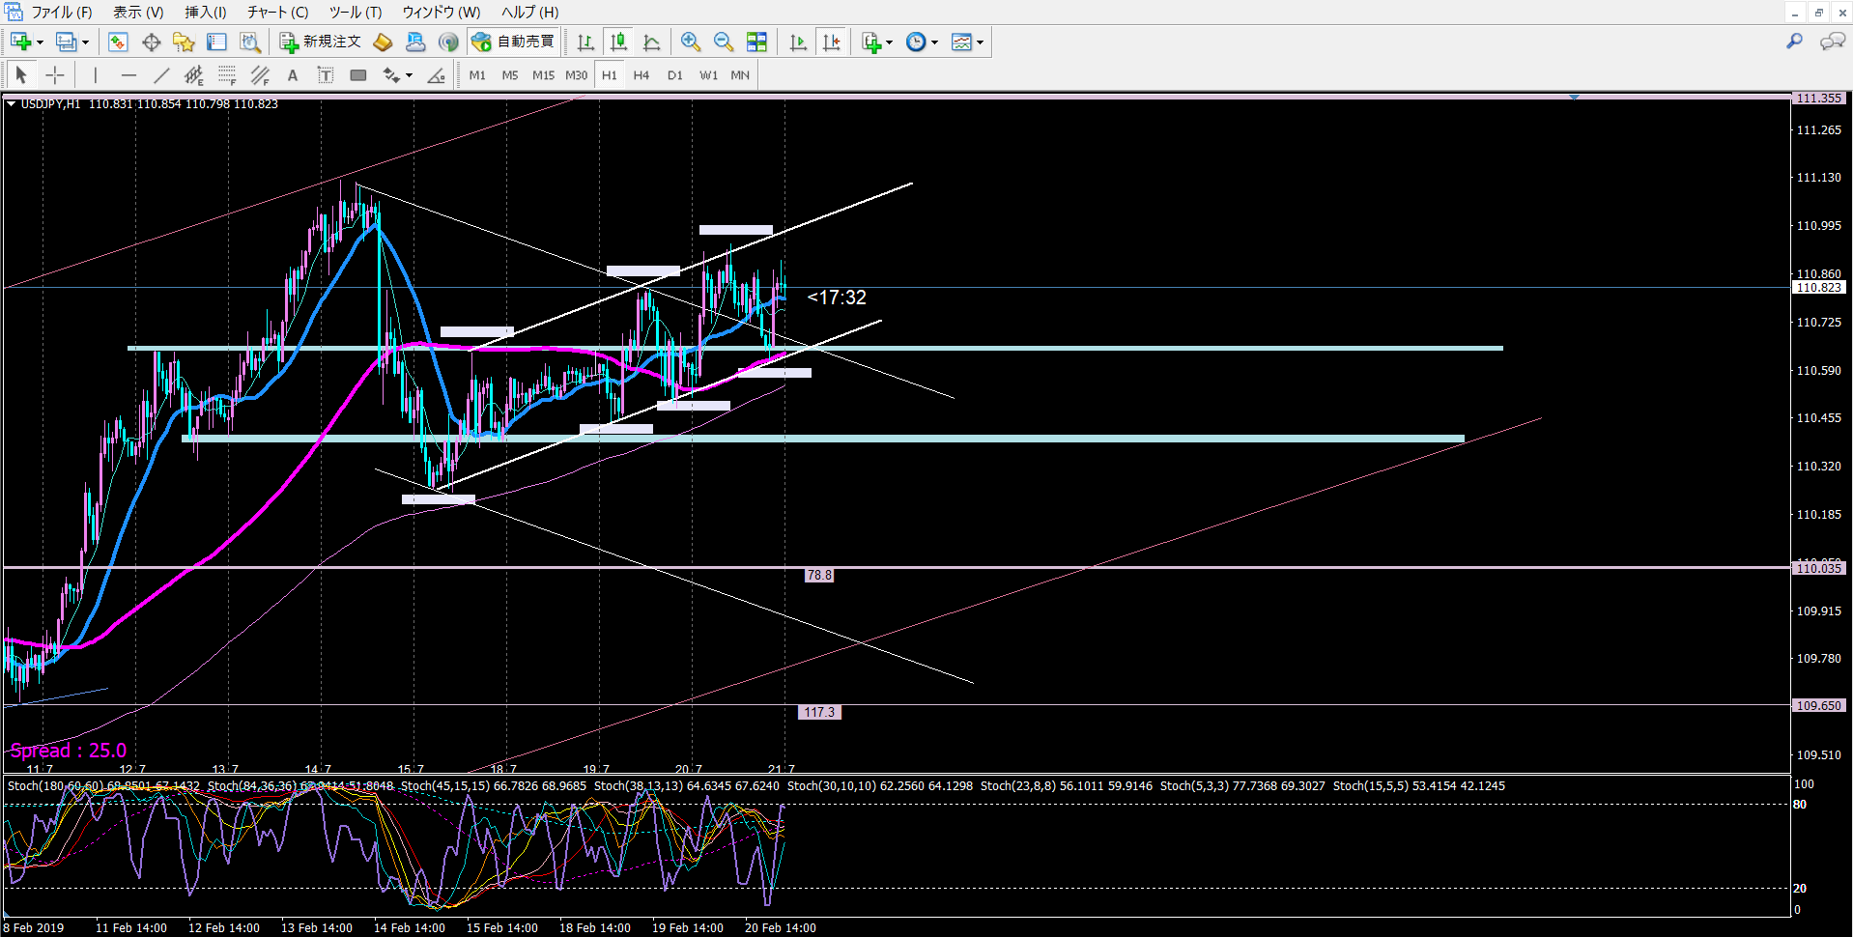
Task: Open the indicators list icon
Action: coord(871,42)
